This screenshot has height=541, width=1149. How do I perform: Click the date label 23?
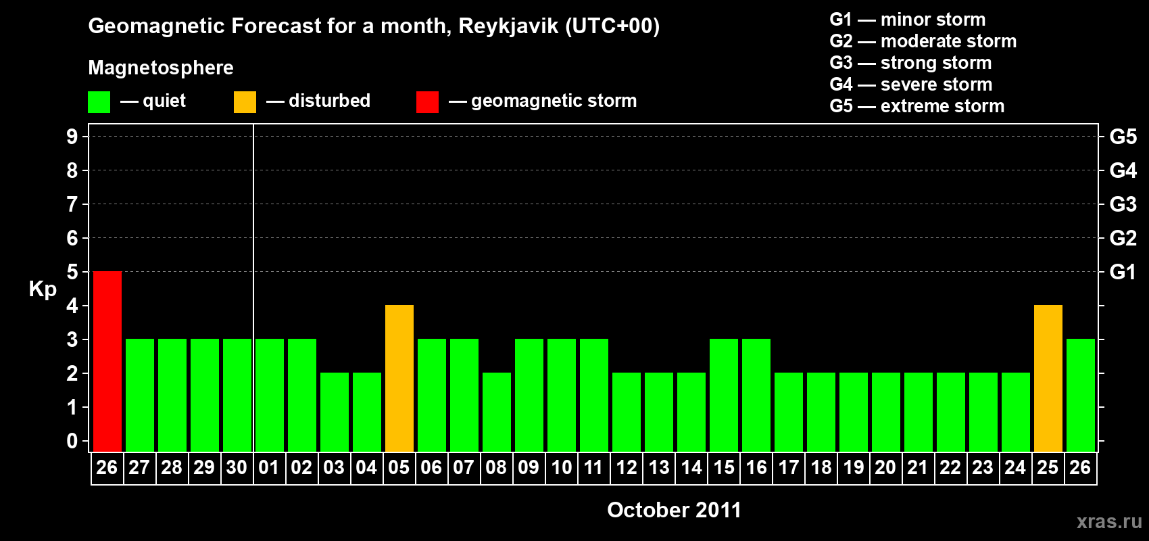983,467
